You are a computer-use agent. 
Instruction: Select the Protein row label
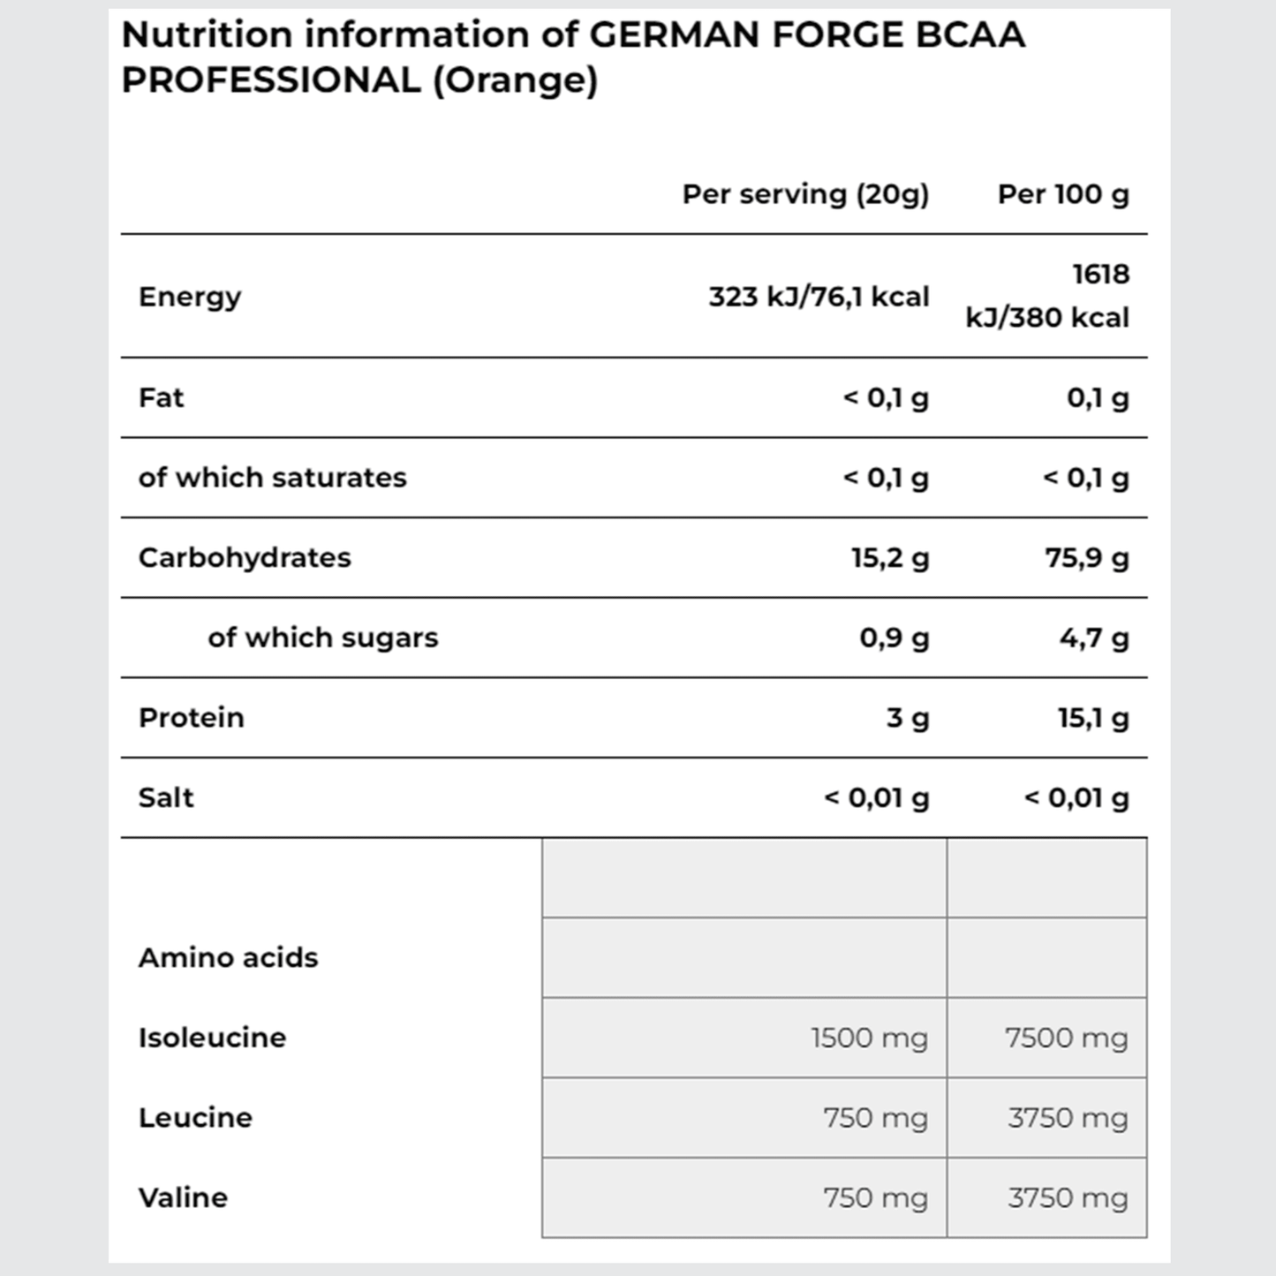coord(192,718)
